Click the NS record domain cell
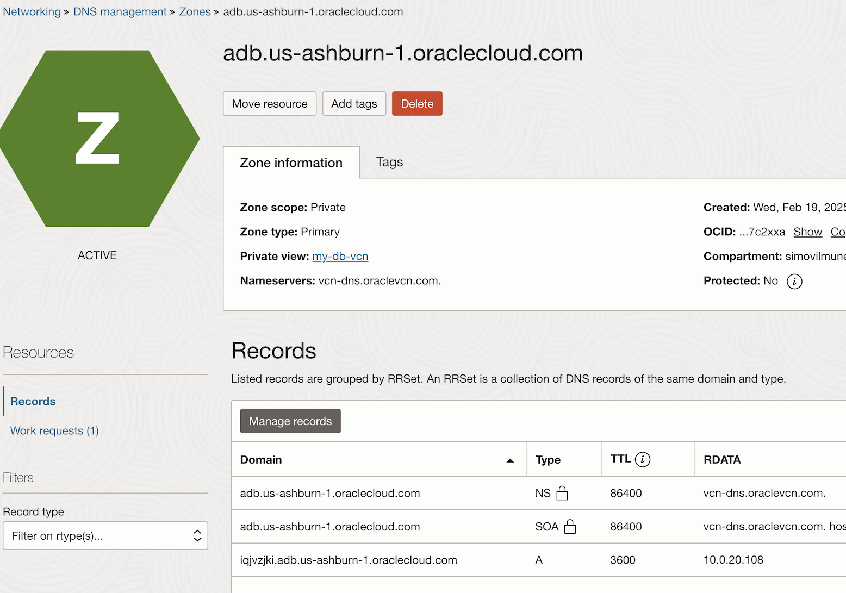The width and height of the screenshot is (846, 593). [330, 493]
